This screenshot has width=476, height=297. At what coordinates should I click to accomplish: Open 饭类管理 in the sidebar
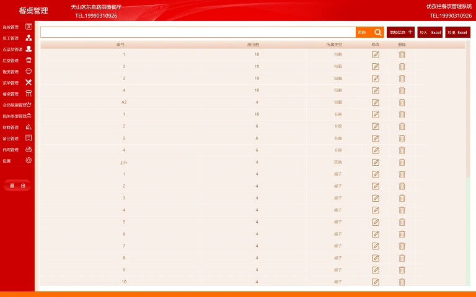(17, 72)
